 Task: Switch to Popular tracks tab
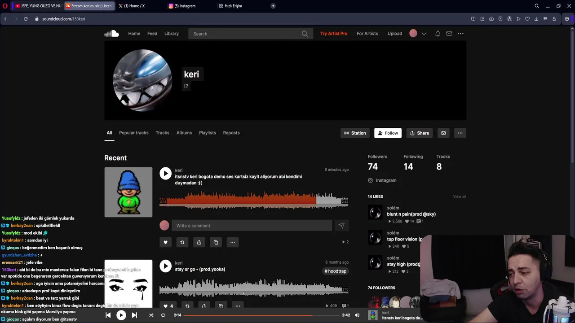click(134, 133)
